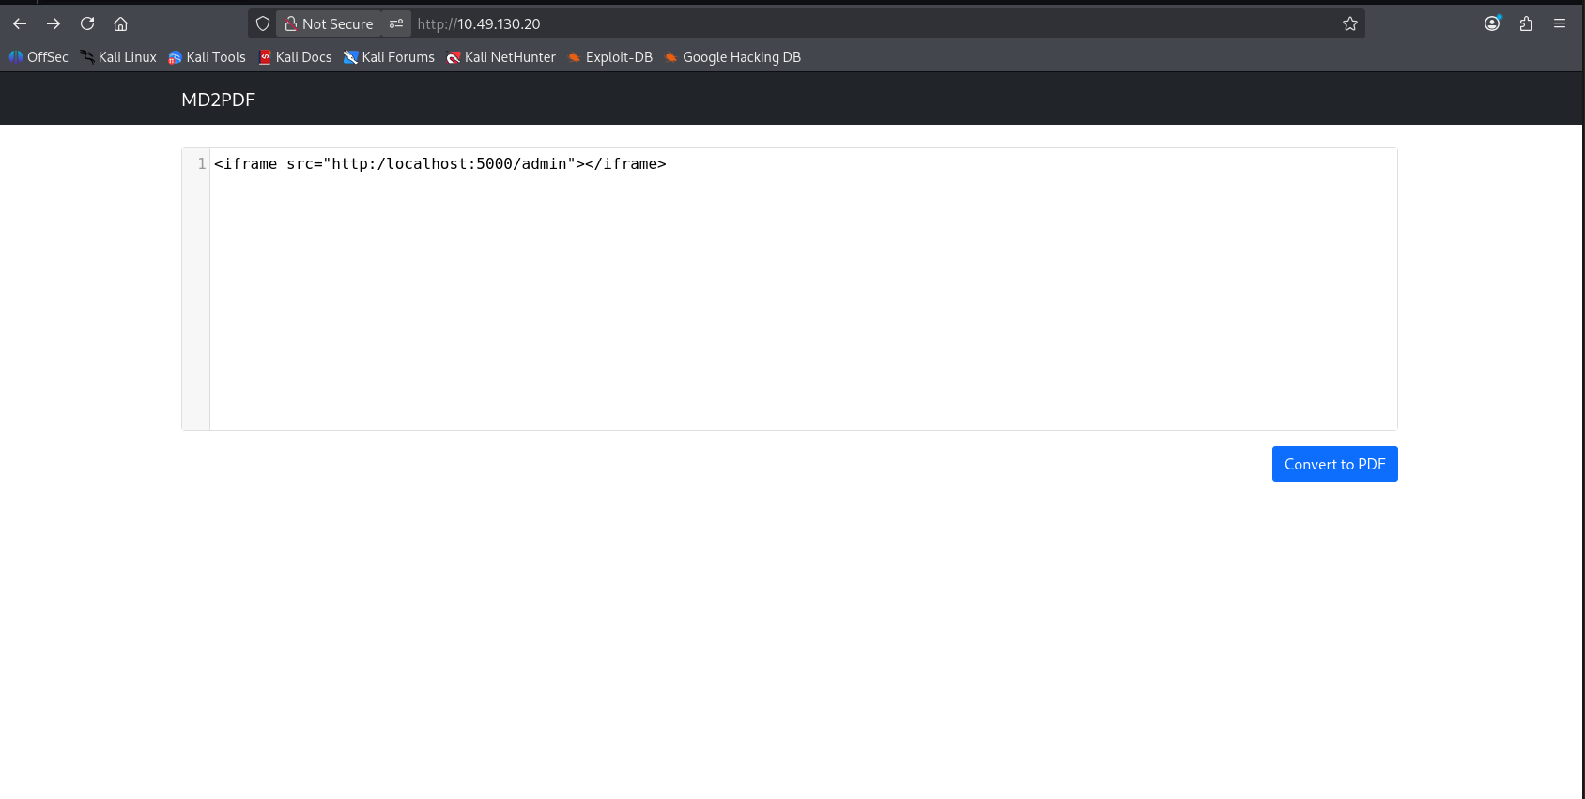Click the Convert to PDF button
The image size is (1585, 799).
(x=1334, y=464)
